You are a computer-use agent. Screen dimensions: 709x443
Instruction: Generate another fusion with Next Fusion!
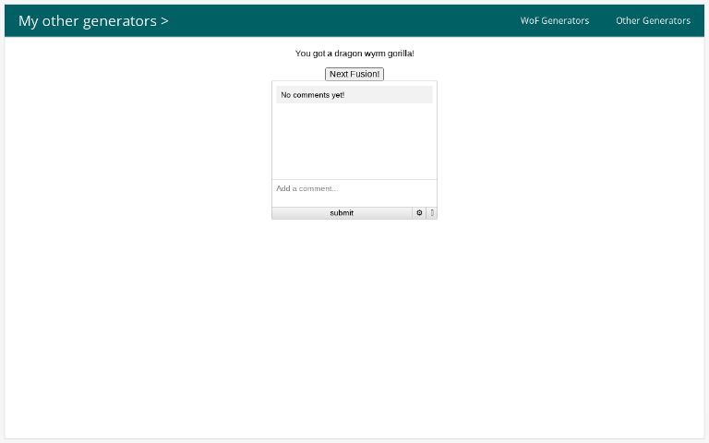[354, 74]
